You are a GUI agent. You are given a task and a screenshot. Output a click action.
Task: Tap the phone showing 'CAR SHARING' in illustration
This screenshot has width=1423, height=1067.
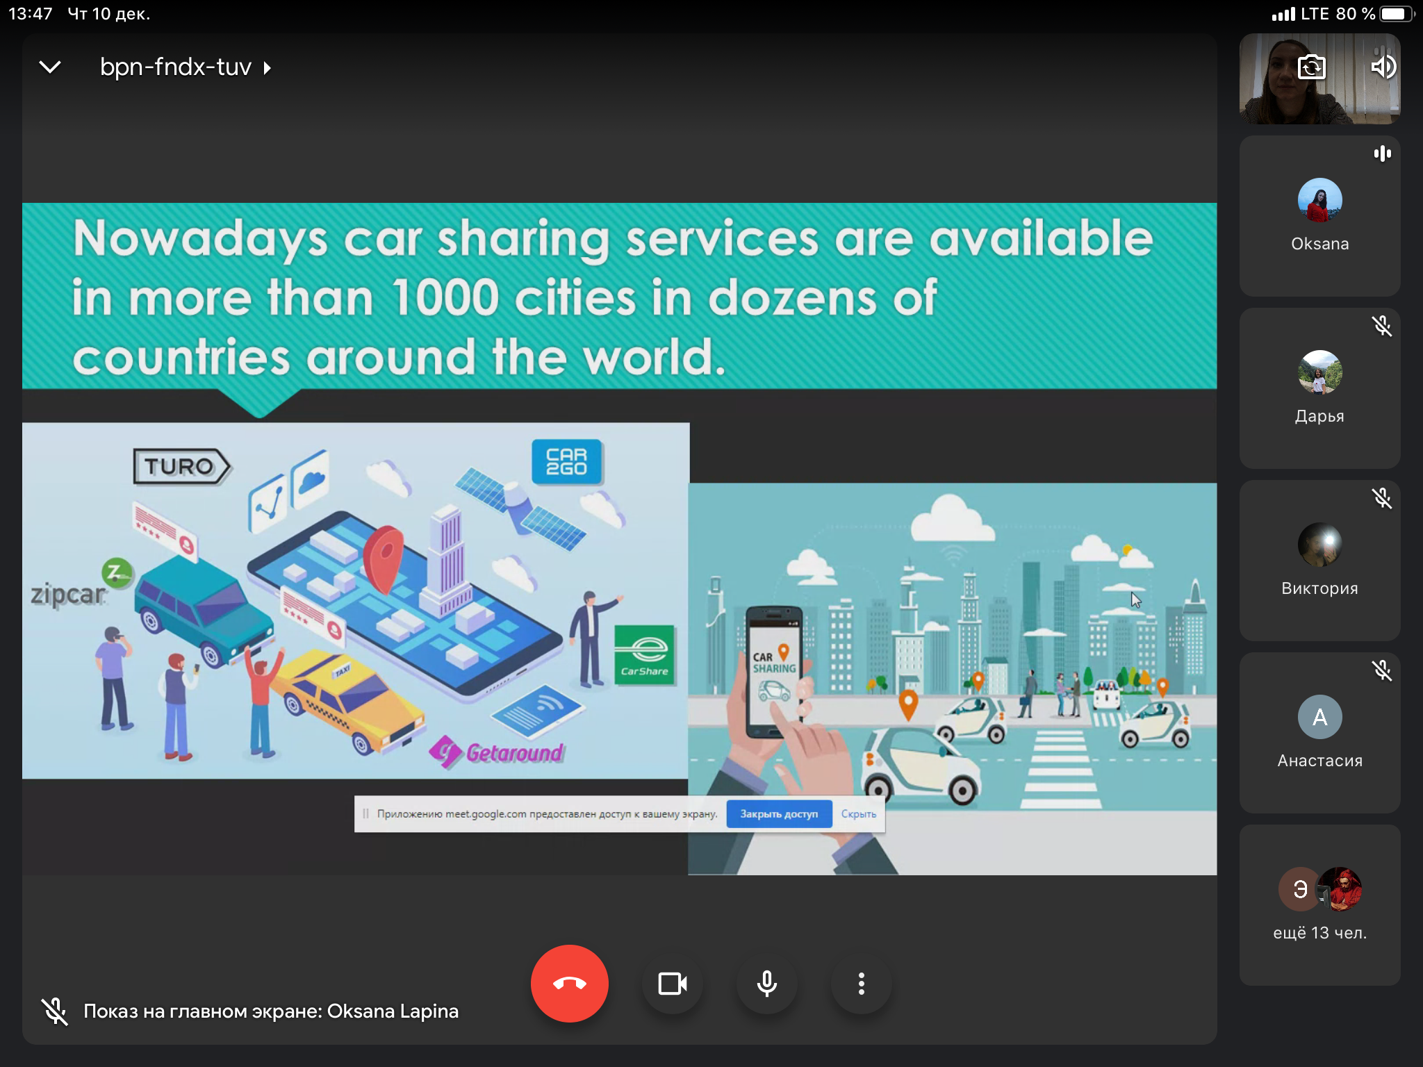[x=774, y=672]
